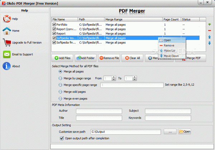215x150 pixels.
Task: Click the To page number field
Action: click(129, 78)
